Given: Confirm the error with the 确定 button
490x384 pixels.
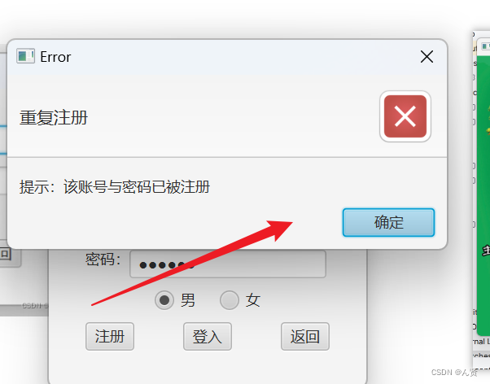Looking at the screenshot, I should pos(388,222).
